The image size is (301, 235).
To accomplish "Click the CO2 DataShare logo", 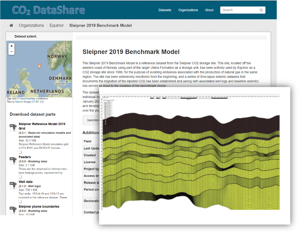I will coord(49,10).
